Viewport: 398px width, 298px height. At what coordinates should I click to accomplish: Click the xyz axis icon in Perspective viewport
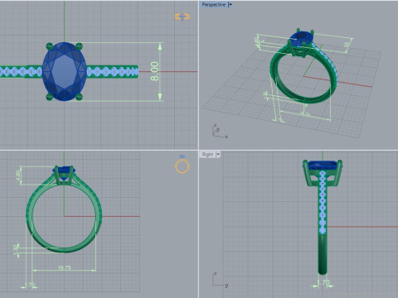point(220,131)
